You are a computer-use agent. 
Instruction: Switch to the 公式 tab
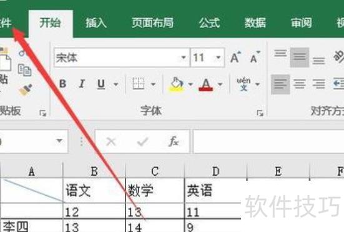point(209,23)
